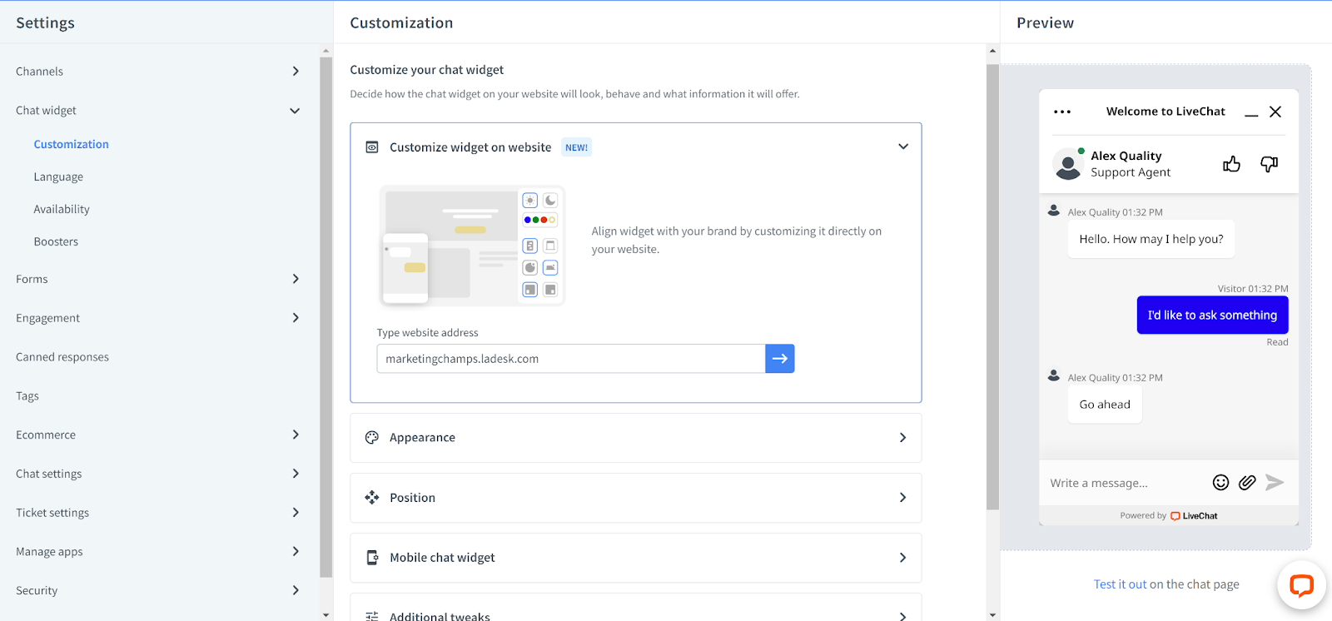Click the Test it out link
Screen dimensions: 1332x621
click(x=1120, y=584)
